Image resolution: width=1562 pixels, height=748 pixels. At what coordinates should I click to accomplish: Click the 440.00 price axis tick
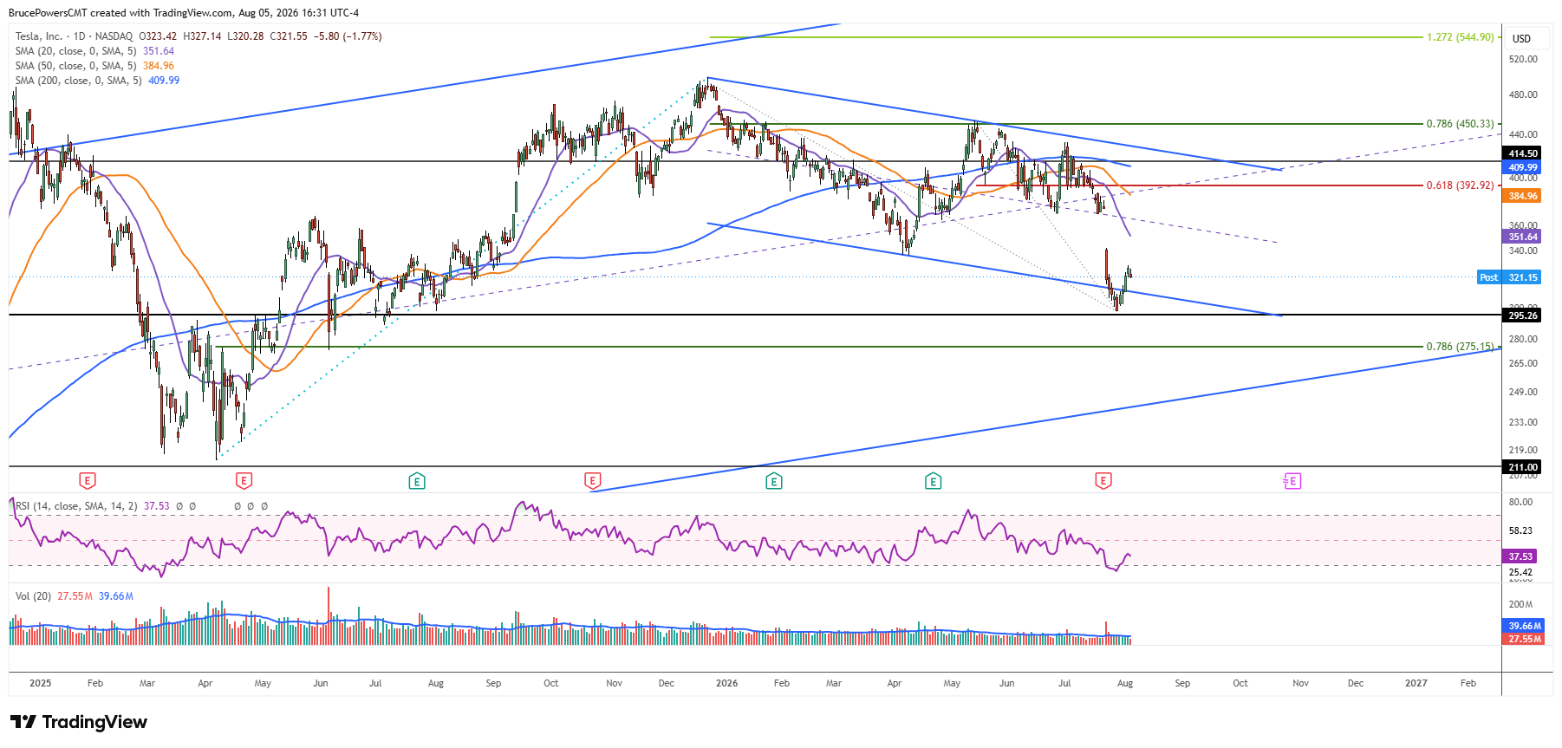1523,134
